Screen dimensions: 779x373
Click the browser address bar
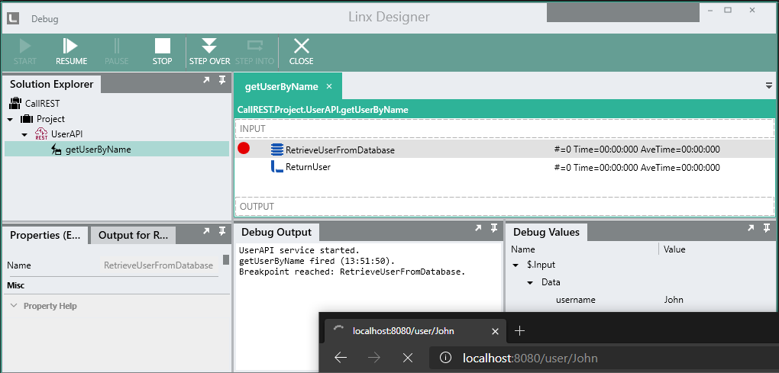603,358
